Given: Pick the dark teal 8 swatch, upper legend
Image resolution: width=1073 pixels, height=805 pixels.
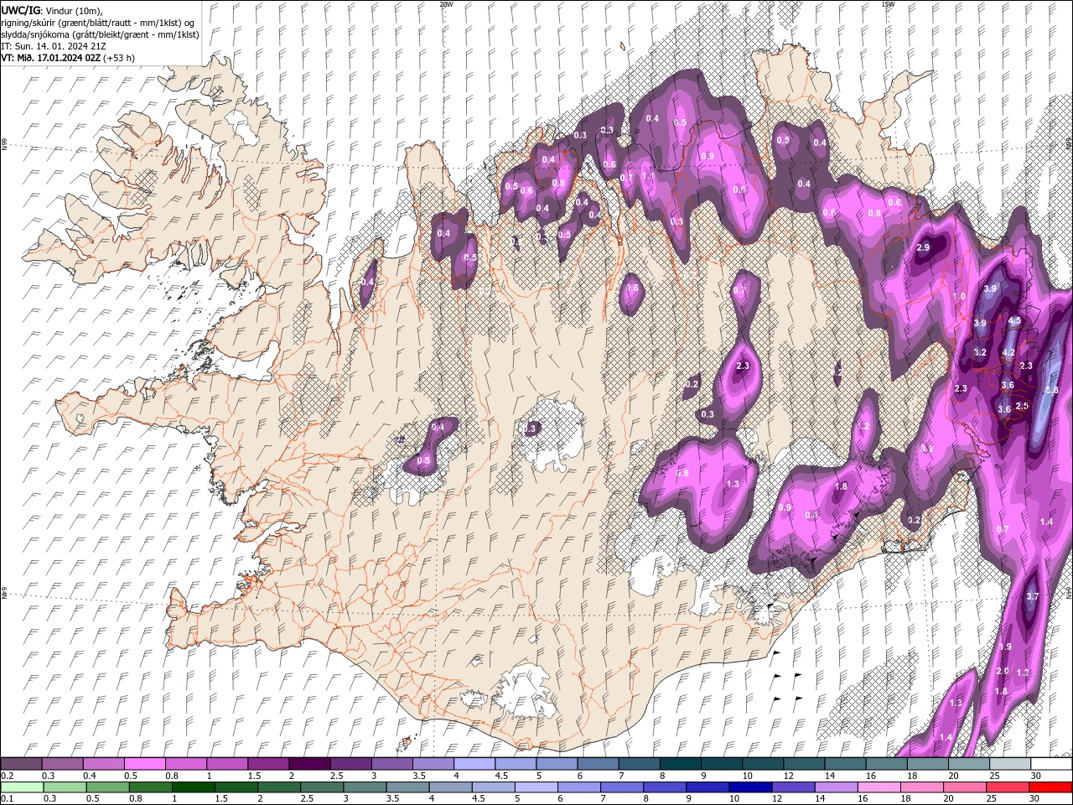Looking at the screenshot, I should point(681,764).
